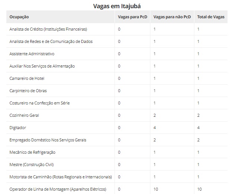Click Mestre (Construção Civil) row label
232x194 pixels.
point(31,165)
